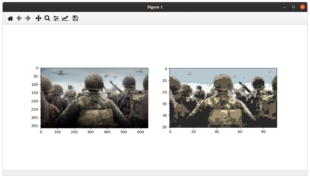Click the right plot's y-axis label 50

click(x=164, y=127)
